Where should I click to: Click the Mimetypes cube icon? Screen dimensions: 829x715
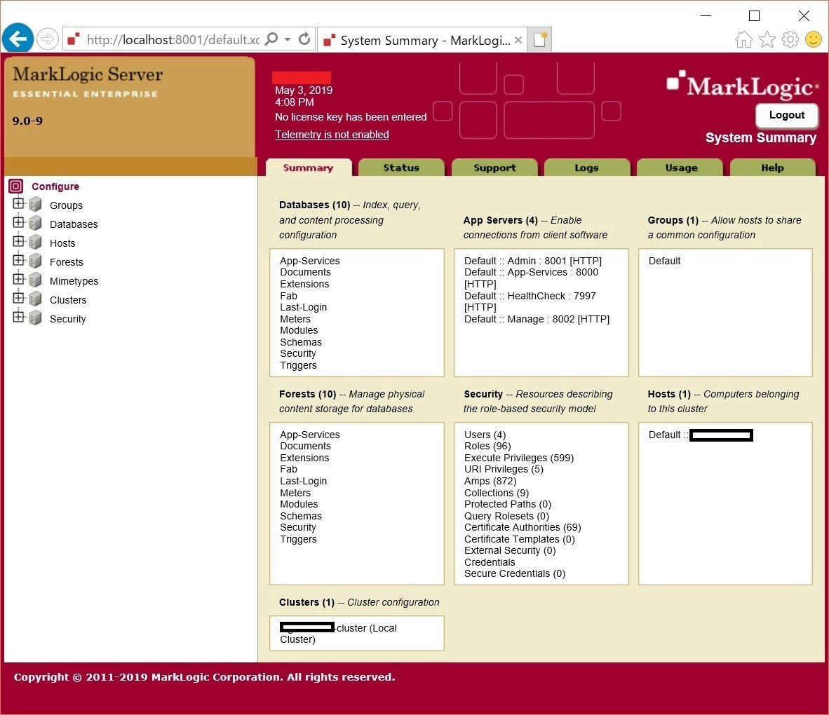point(36,280)
